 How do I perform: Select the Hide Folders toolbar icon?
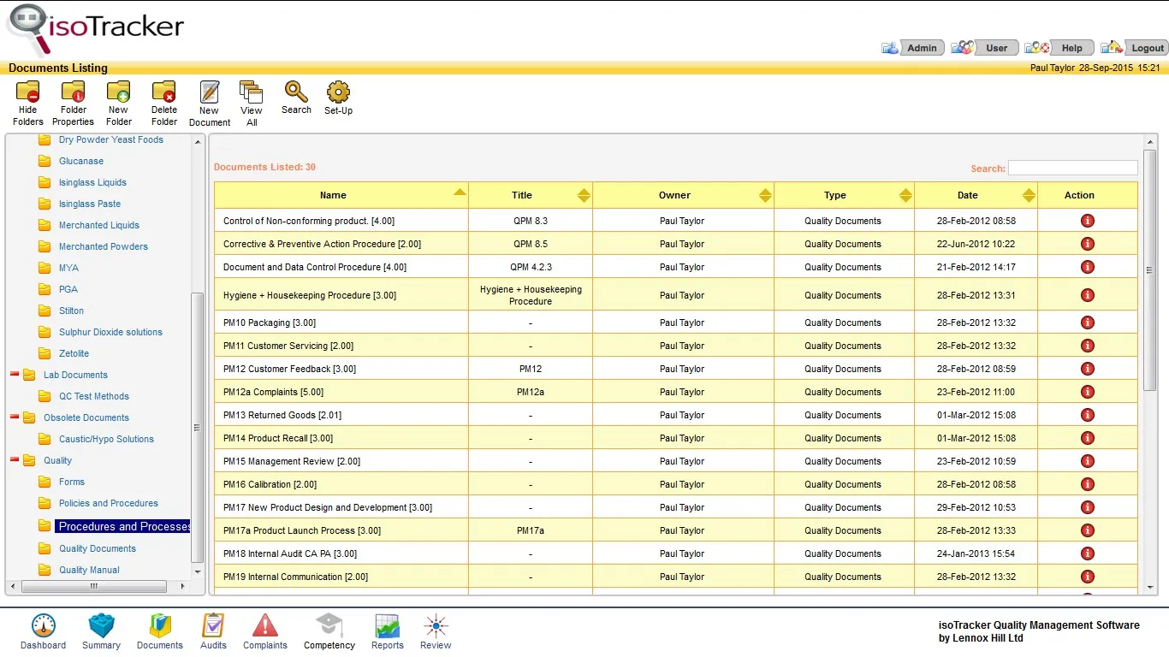pyautogui.click(x=27, y=101)
